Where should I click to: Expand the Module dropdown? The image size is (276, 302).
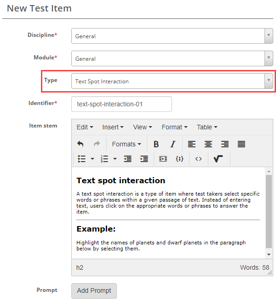172,58
